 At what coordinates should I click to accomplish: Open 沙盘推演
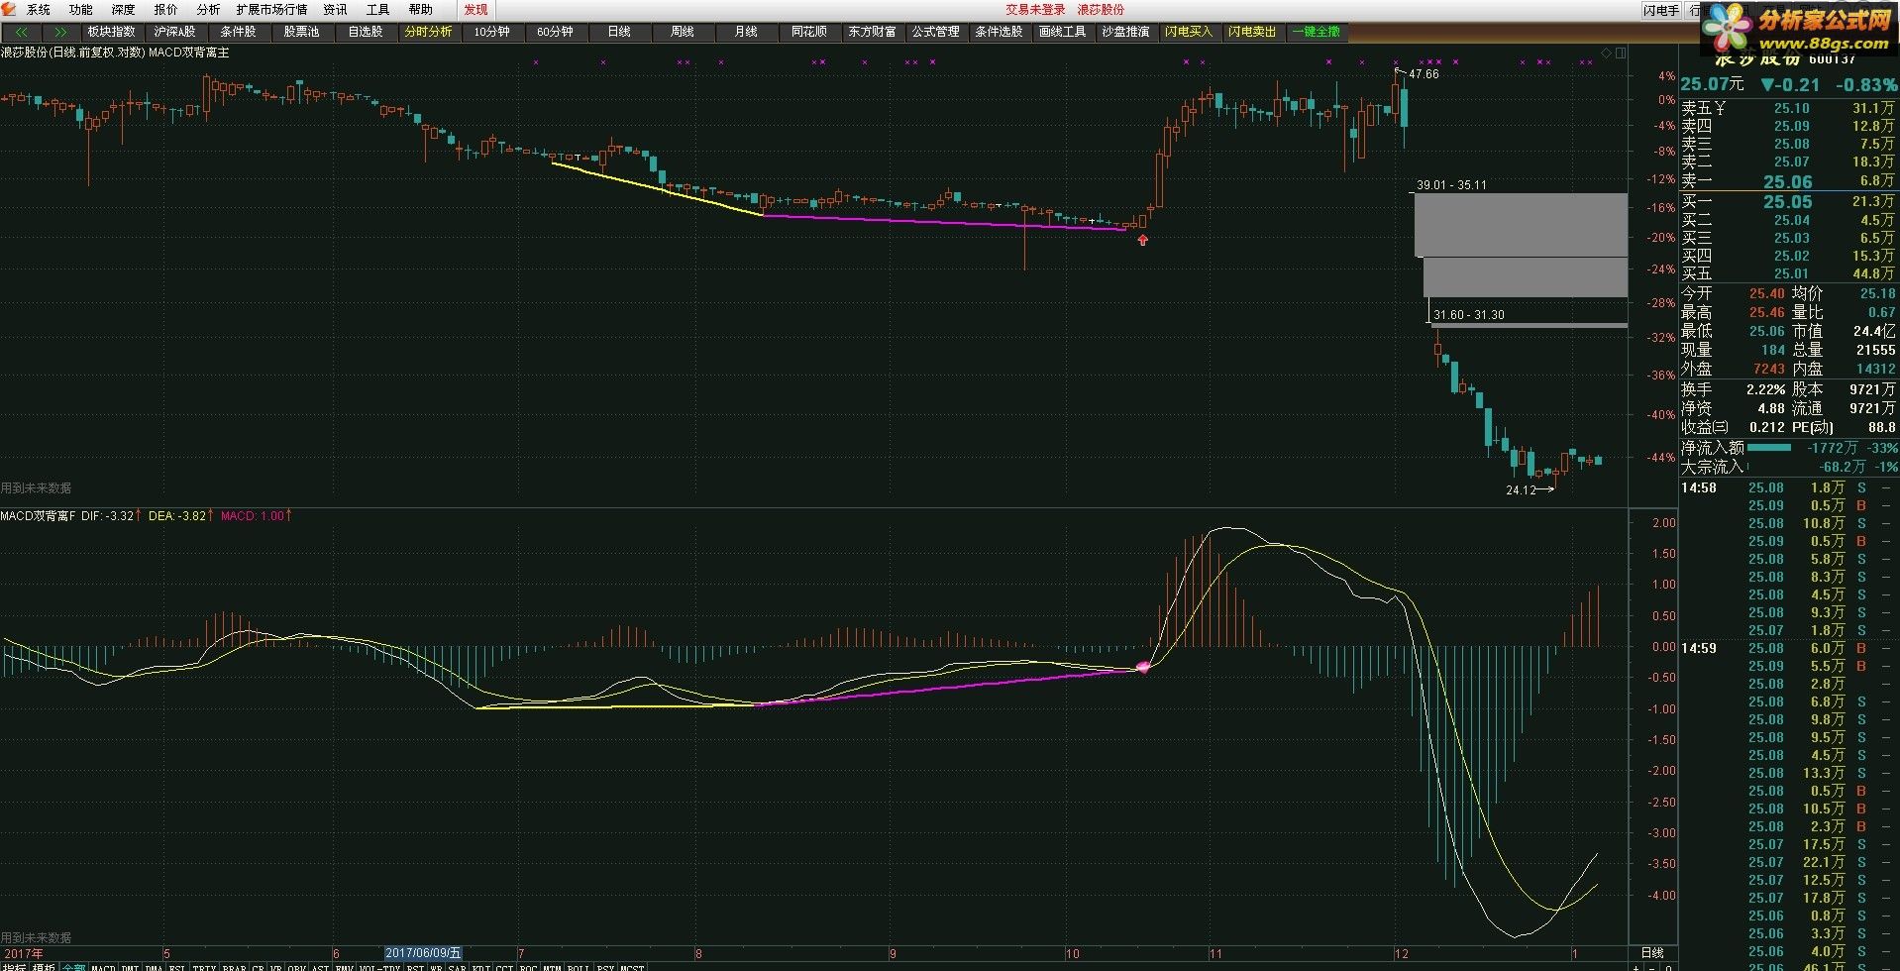(x=1125, y=32)
